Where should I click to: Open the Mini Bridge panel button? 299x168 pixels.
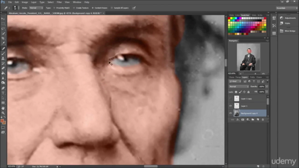(288, 31)
